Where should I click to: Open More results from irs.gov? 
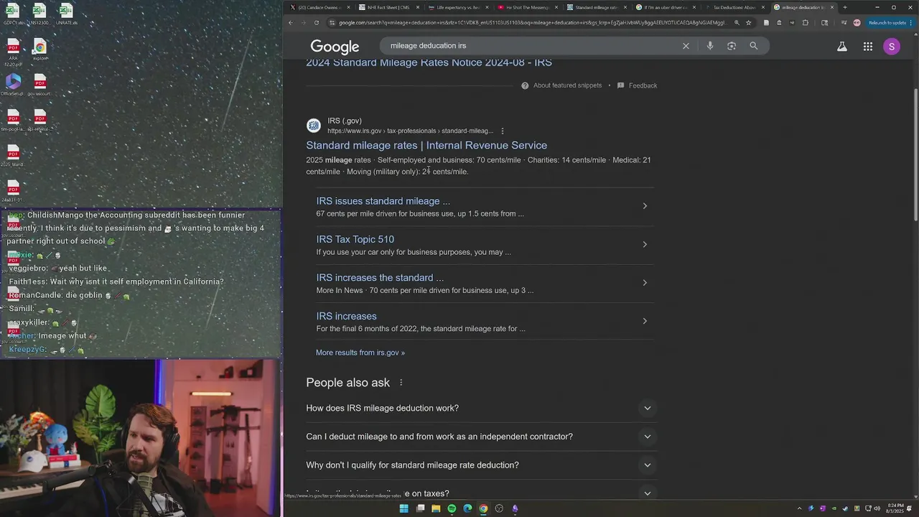(x=360, y=353)
